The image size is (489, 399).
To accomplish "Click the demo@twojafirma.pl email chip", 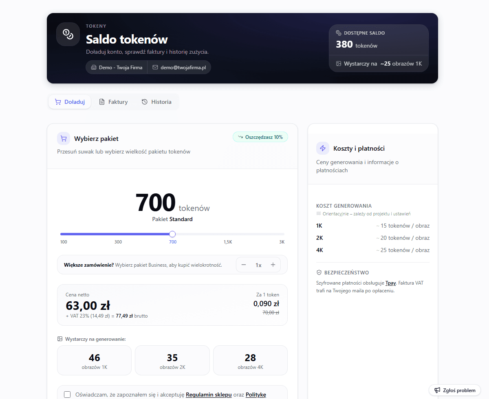I will [179, 68].
